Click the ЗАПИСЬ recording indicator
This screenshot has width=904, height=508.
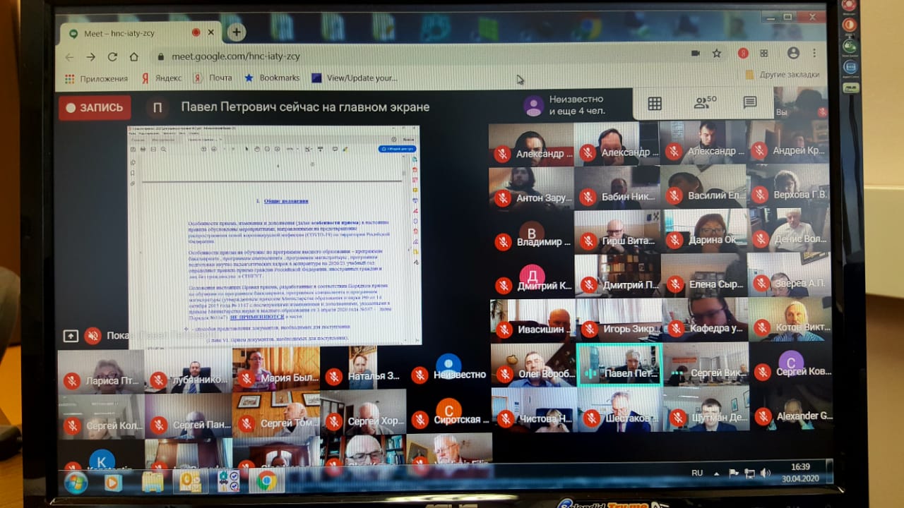coord(95,108)
